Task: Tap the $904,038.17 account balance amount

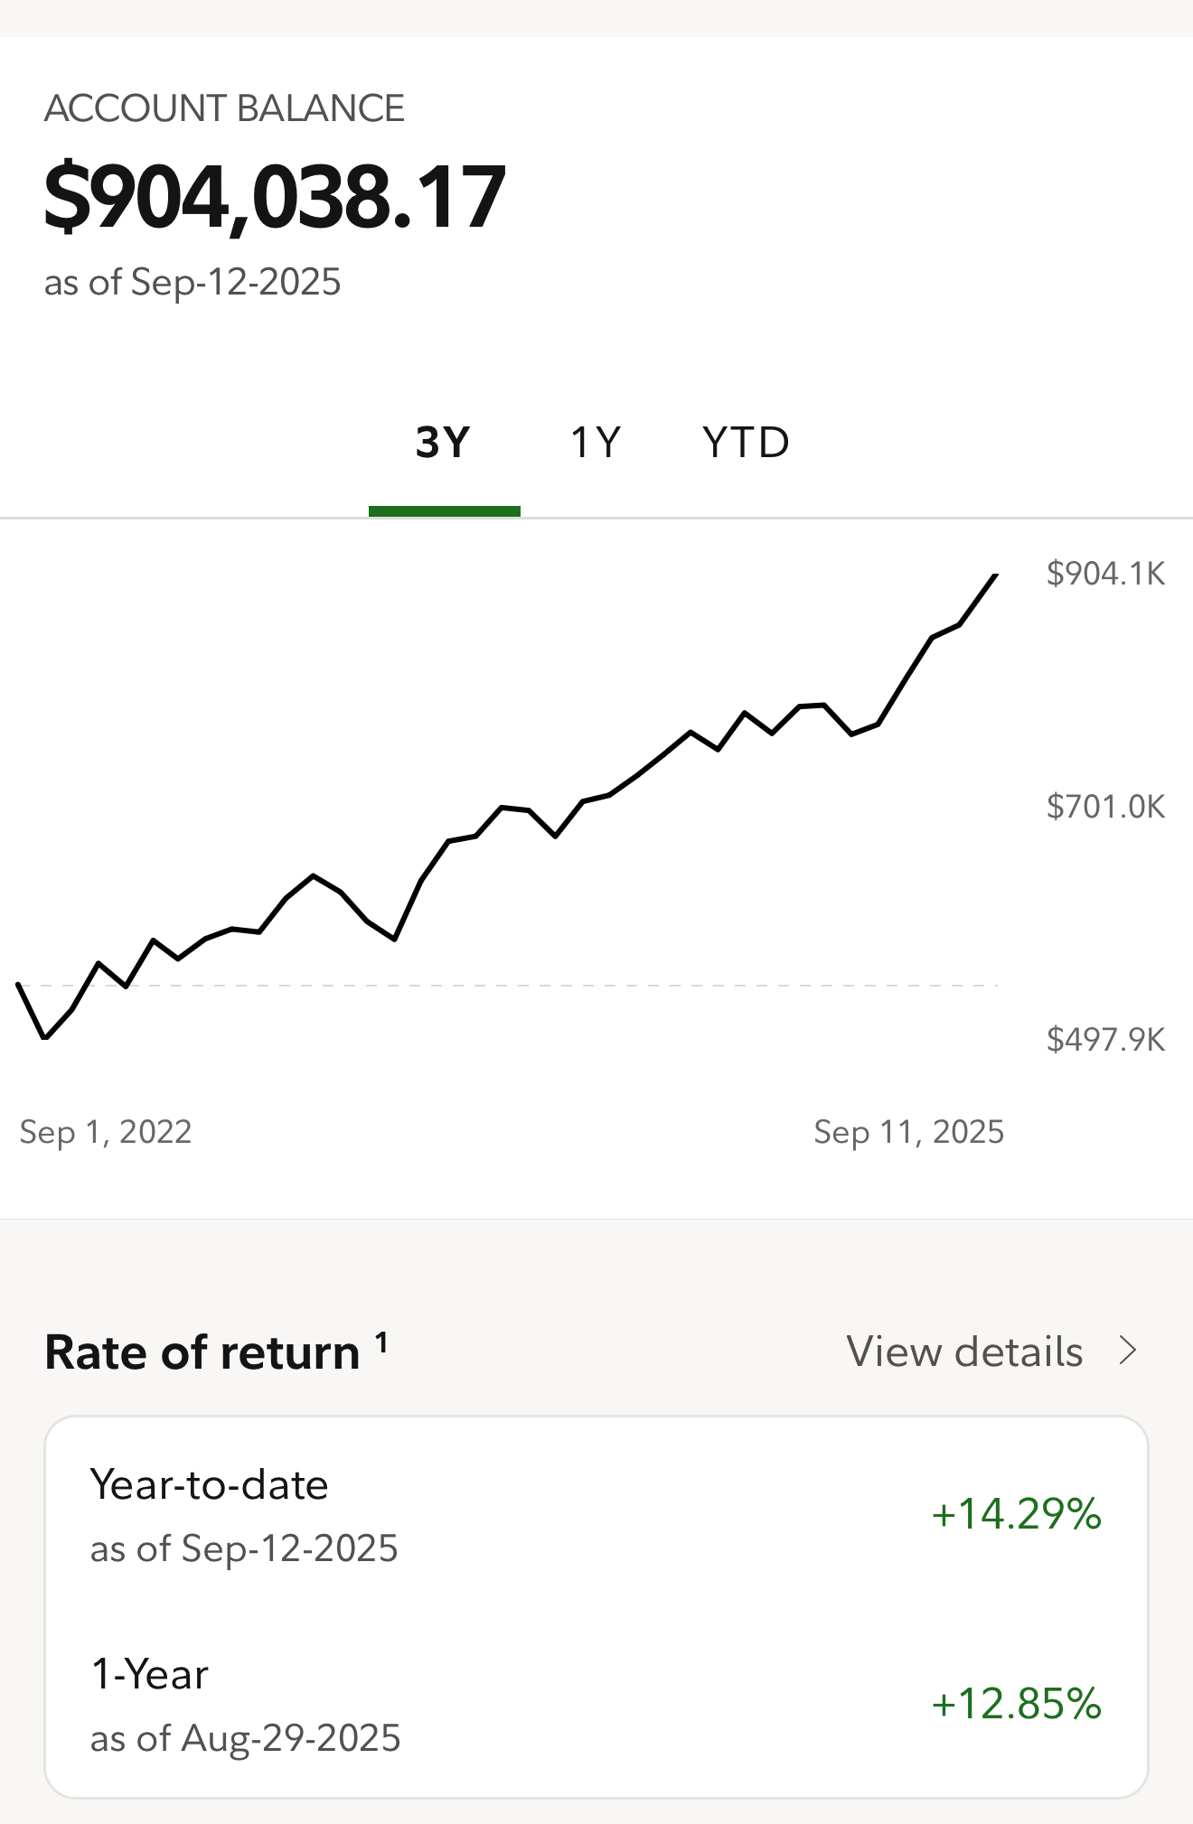Action: [x=275, y=197]
